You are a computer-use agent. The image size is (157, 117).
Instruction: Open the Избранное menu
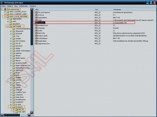click(x=23, y=6)
